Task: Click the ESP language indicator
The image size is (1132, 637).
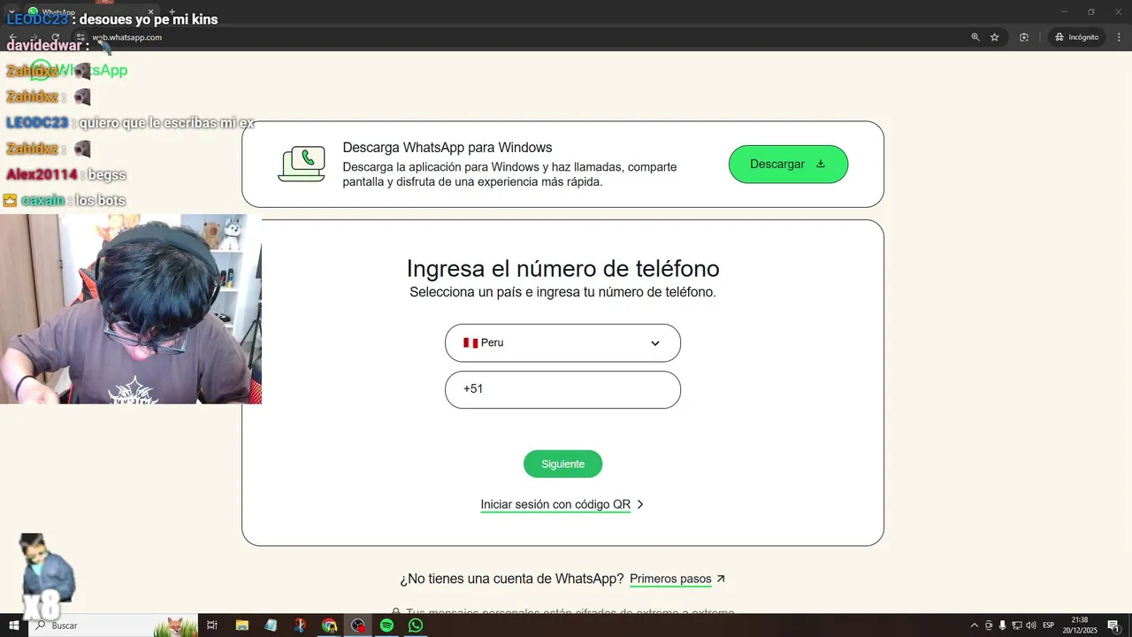Action: 1049,625
